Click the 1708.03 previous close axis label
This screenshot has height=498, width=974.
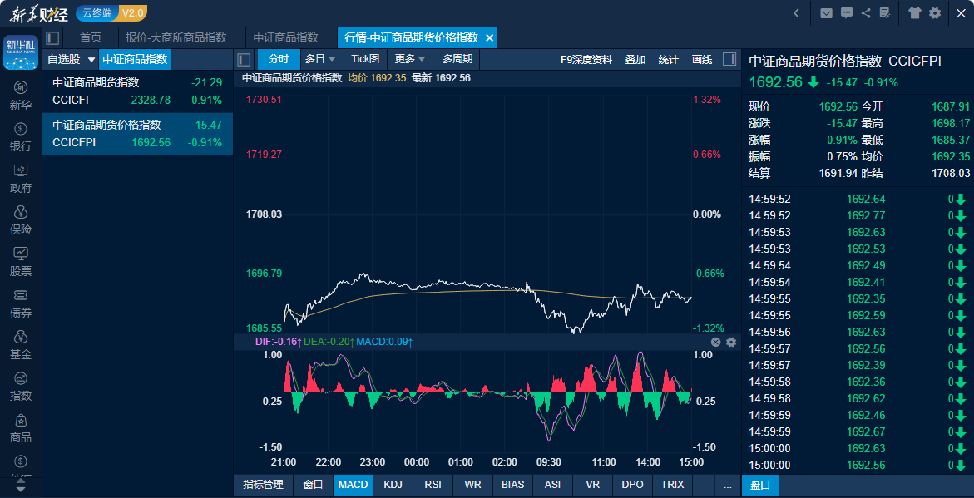pos(265,214)
